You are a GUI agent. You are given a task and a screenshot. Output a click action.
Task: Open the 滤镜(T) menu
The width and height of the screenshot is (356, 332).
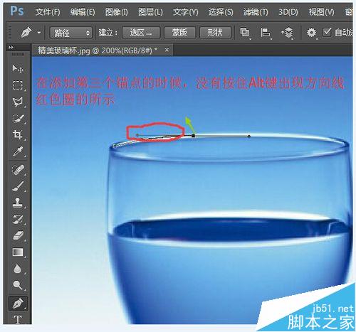click(x=256, y=11)
